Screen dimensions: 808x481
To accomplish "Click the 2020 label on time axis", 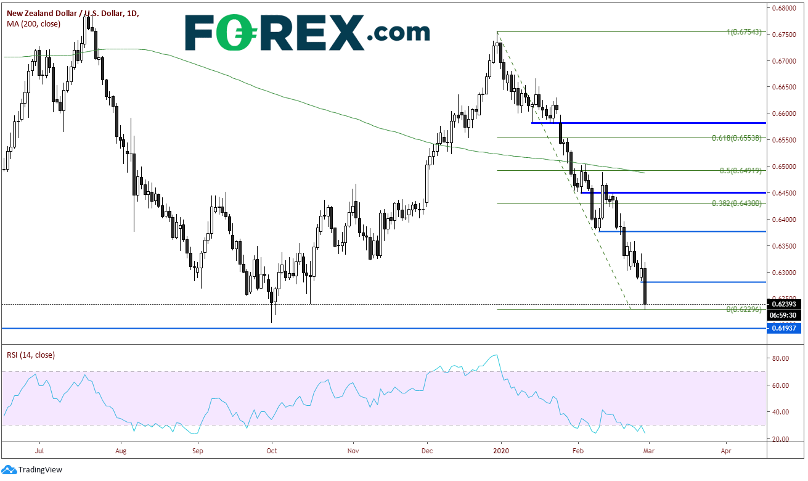I will point(501,451).
